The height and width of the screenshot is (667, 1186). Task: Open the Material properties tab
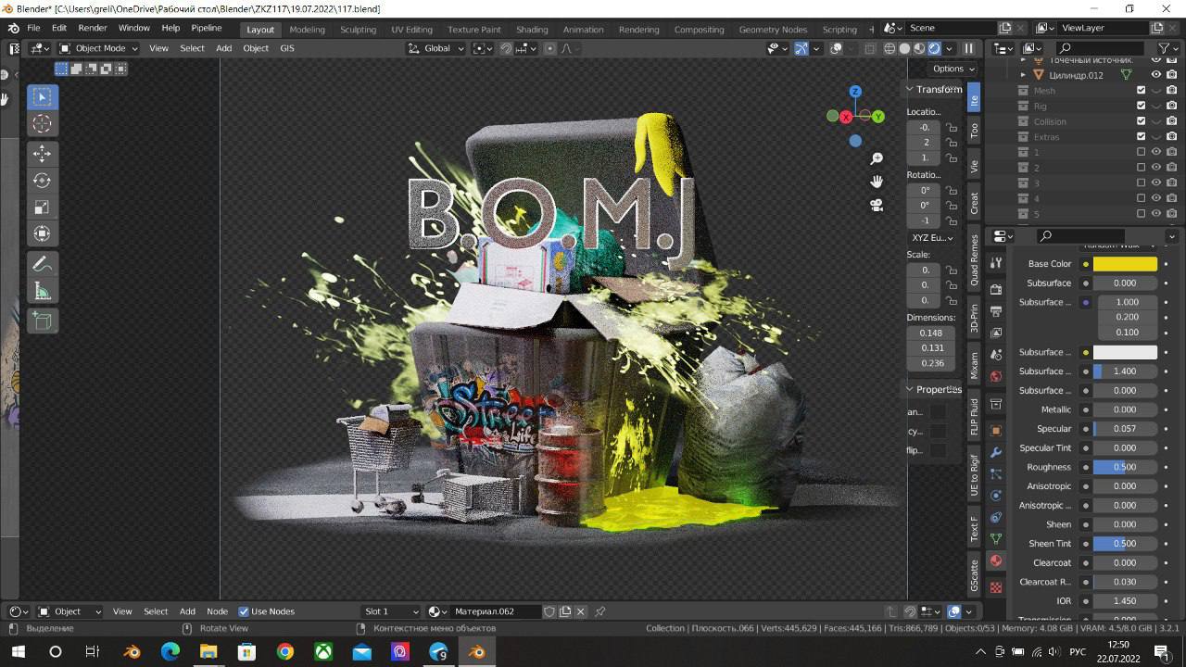click(x=996, y=560)
